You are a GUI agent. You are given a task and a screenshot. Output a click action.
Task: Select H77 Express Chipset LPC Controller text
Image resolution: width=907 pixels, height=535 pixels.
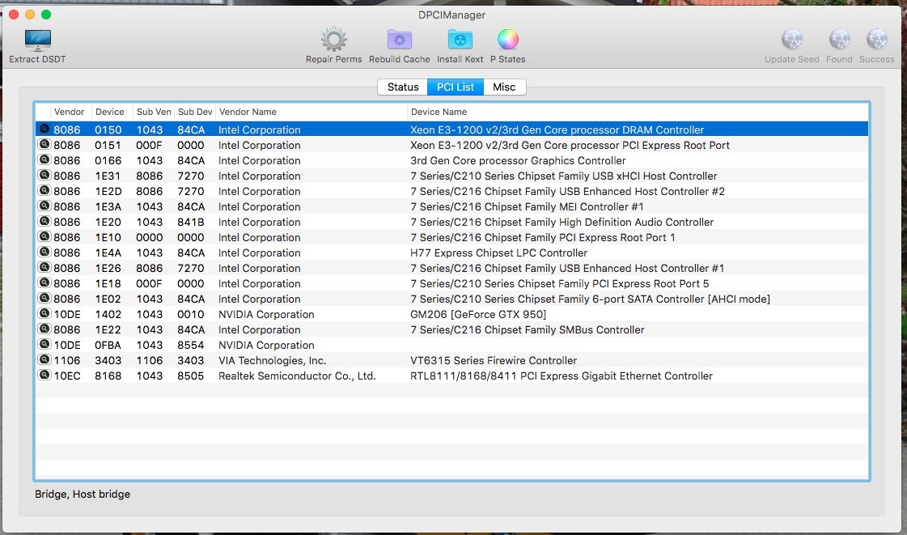tap(498, 253)
